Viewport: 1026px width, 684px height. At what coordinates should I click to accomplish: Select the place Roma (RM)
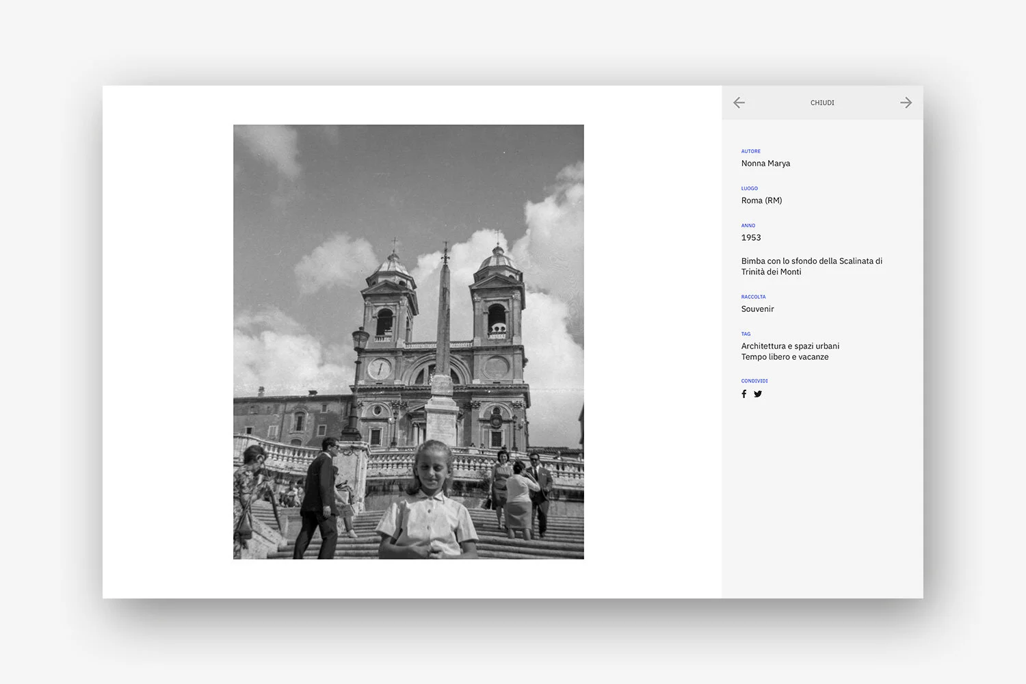click(761, 200)
